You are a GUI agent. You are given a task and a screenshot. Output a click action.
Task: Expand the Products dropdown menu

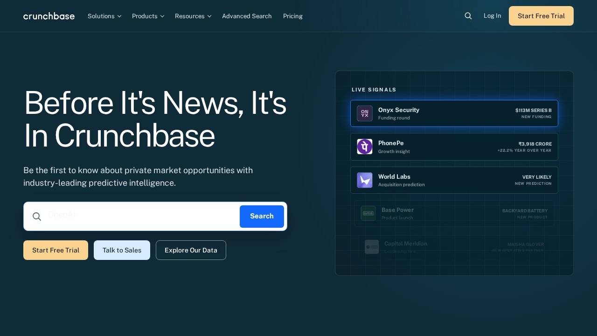[148, 16]
